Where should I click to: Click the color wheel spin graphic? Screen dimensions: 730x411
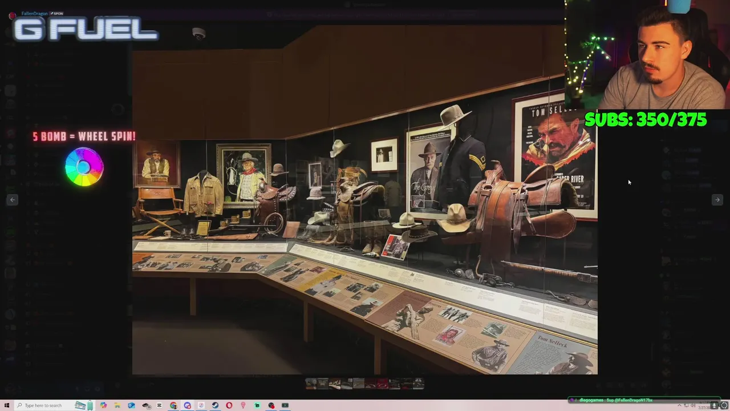coord(84,167)
